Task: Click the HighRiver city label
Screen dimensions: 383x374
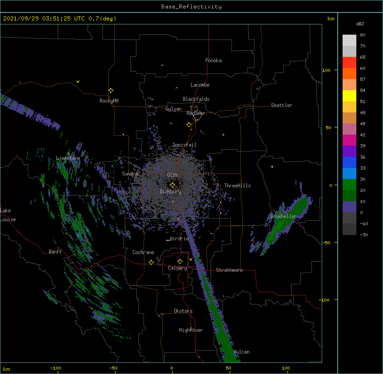Action: point(191,330)
